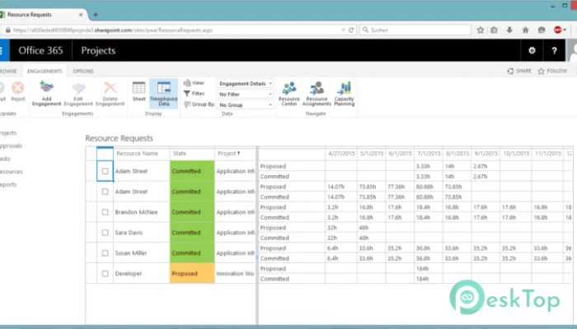
Task: Open Capacity Planning
Action: pyautogui.click(x=344, y=93)
